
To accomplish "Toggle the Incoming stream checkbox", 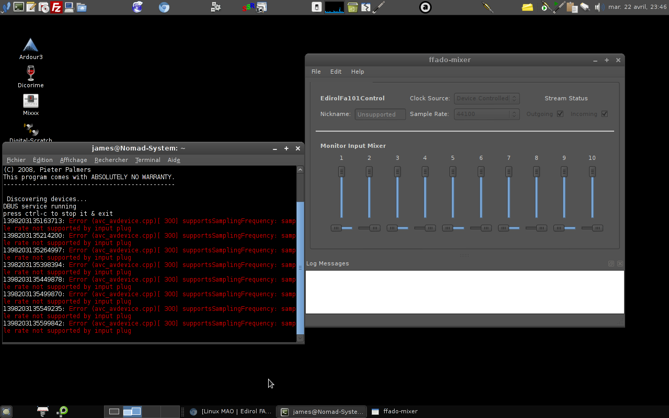I will (x=605, y=114).
